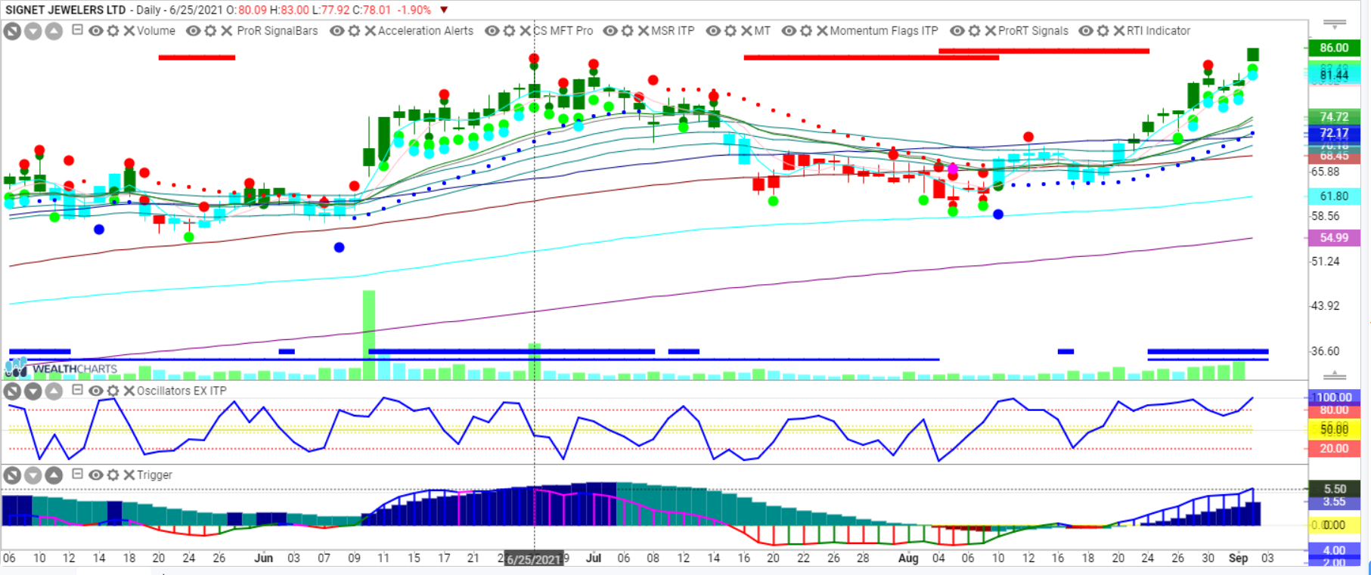Move Trigger panel up with arrow
Screen dimensions: 1371x575
[x=54, y=475]
